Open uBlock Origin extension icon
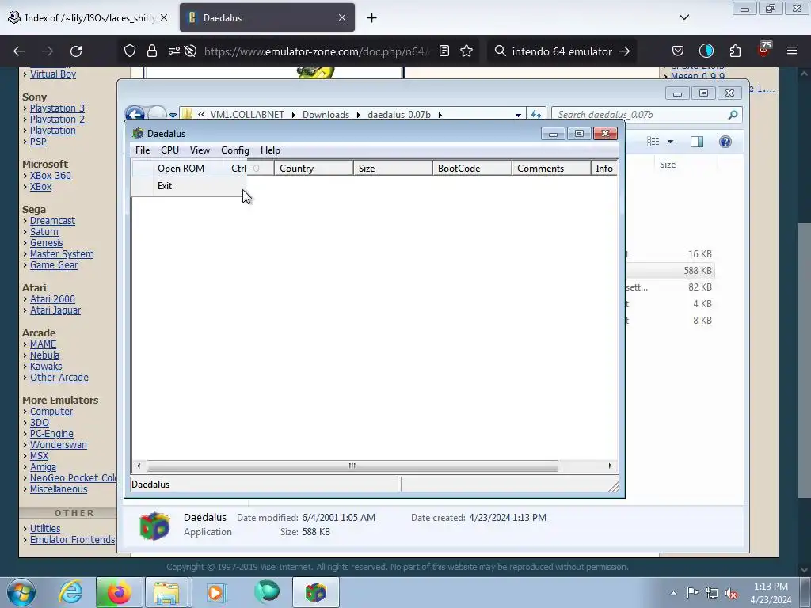Screen dimensions: 811x608 click(x=763, y=50)
